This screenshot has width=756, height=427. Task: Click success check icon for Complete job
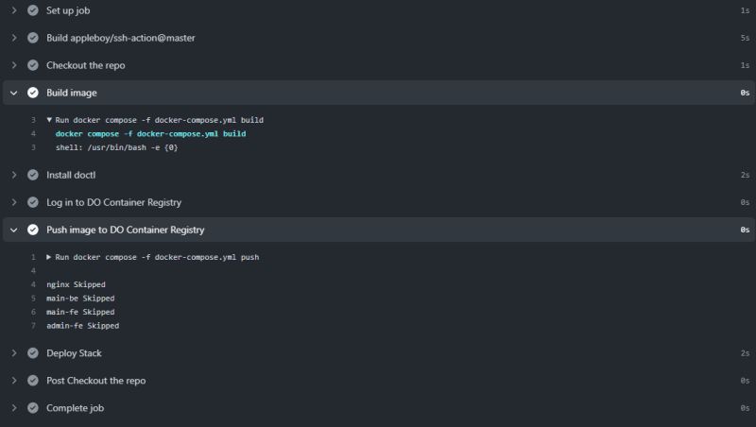(x=33, y=408)
